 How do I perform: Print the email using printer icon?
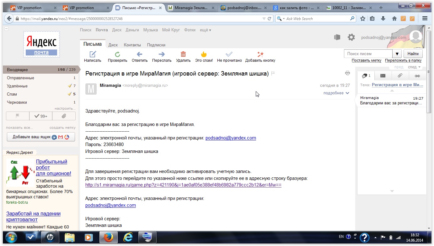347,73
